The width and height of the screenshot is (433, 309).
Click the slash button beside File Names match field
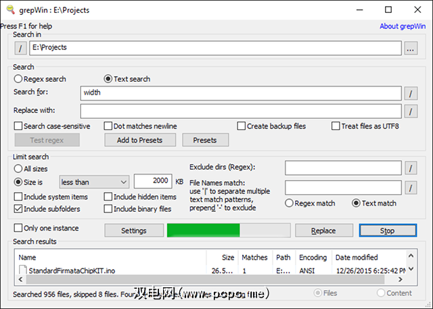pos(411,188)
